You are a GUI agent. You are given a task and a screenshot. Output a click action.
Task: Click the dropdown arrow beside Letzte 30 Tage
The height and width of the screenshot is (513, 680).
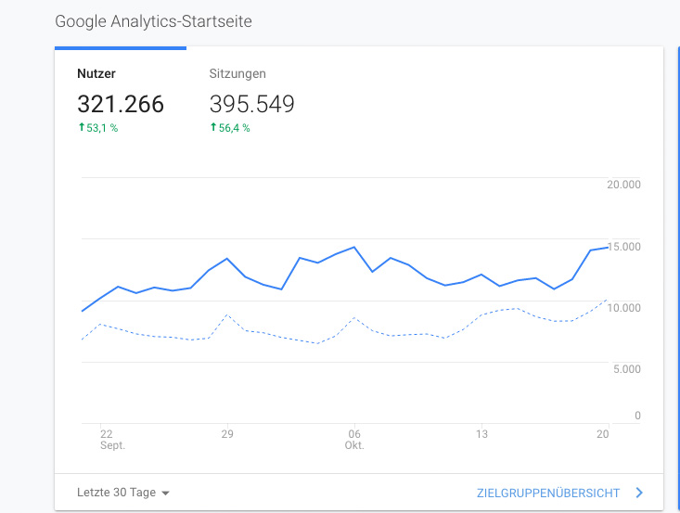[165, 494]
